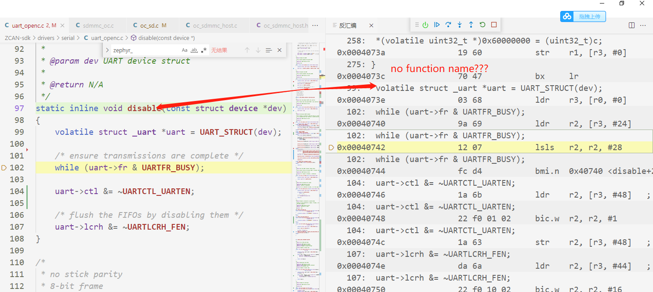Step out using the up-arrow debug icon

click(471, 25)
